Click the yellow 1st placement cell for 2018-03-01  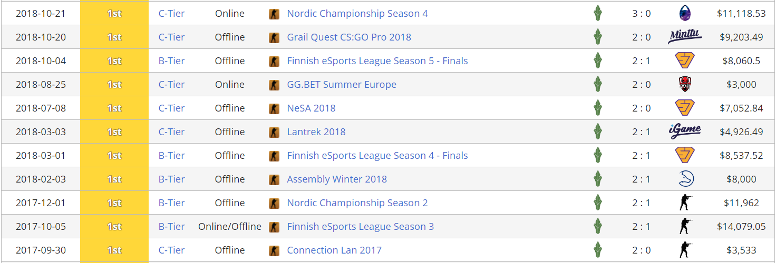coord(114,156)
